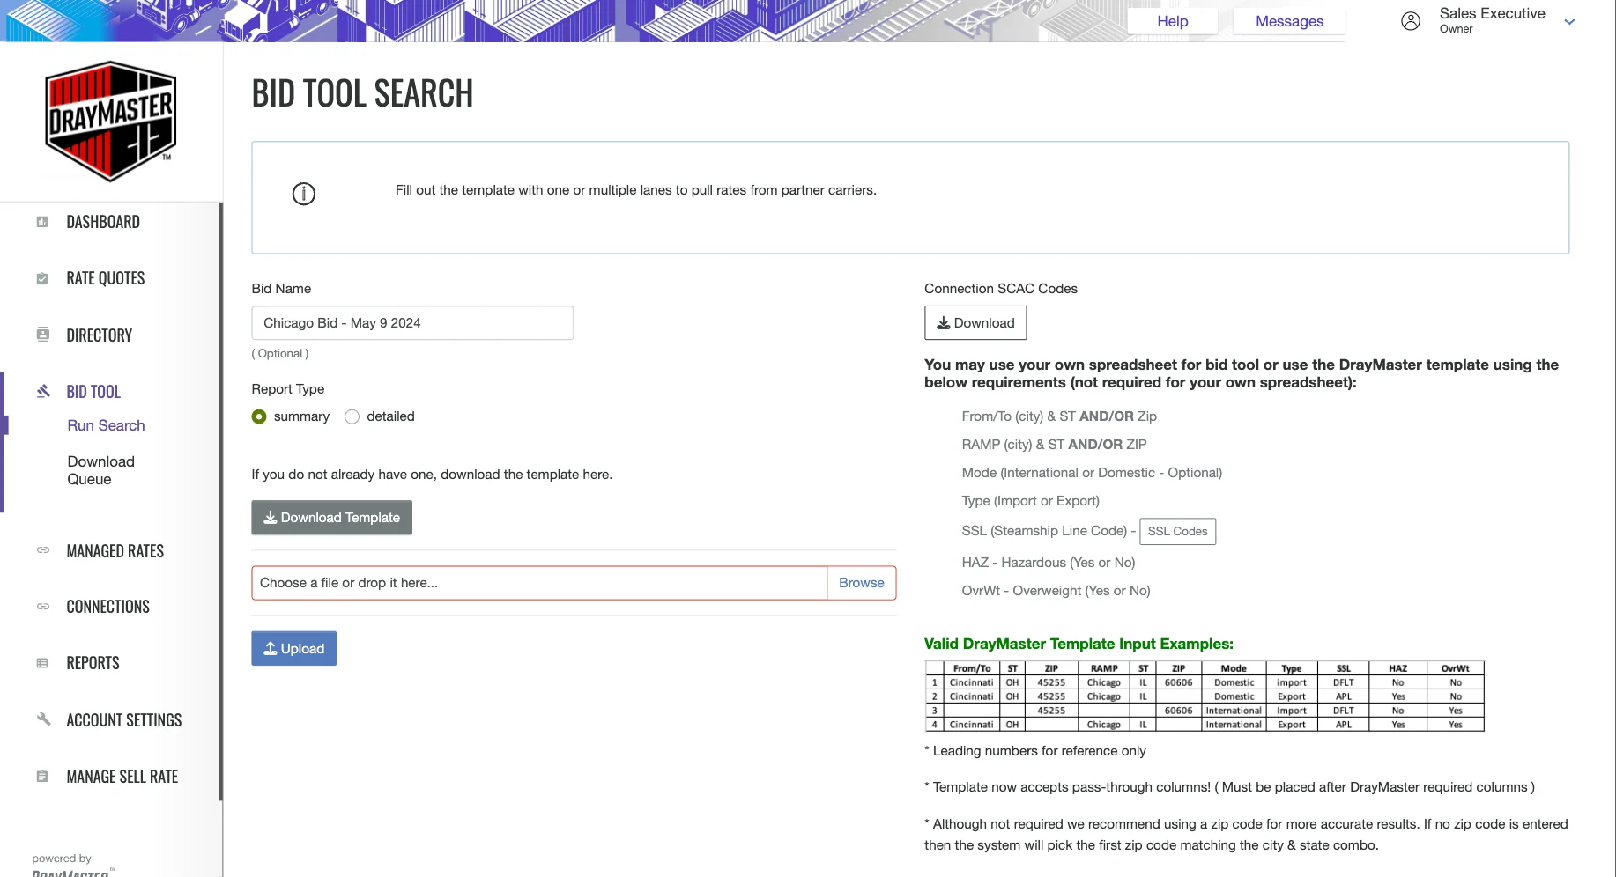1616x877 pixels.
Task: Click the info circle icon in the notice box
Action: coord(304,194)
